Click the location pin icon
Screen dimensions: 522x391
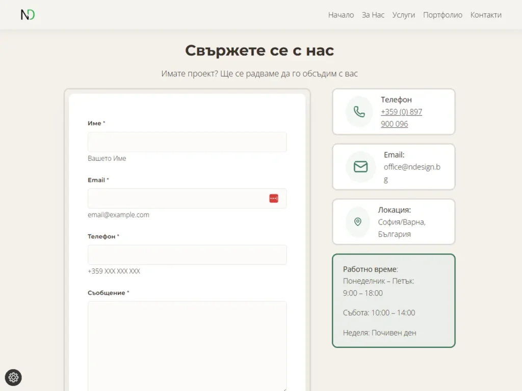pos(358,221)
